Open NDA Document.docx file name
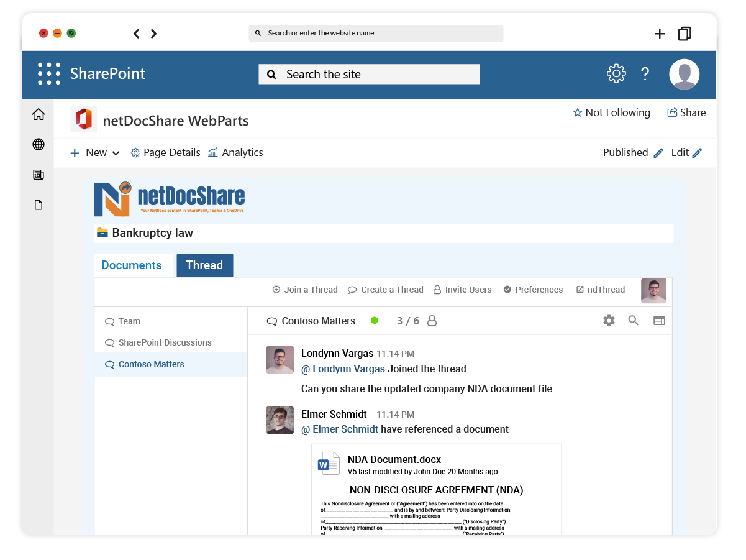 394,460
